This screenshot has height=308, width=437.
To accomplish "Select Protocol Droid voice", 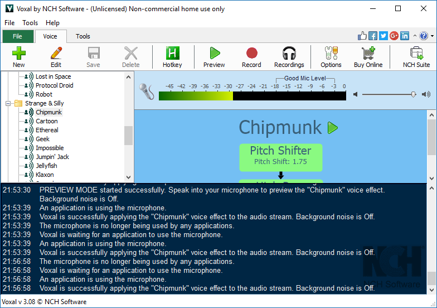I will click(55, 85).
